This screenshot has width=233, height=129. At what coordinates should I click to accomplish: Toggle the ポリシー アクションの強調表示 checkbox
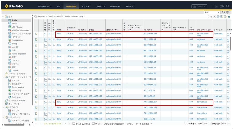93,124
